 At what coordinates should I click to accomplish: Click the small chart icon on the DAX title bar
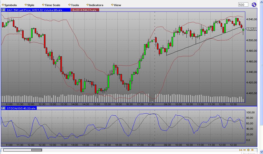pos(3,9)
